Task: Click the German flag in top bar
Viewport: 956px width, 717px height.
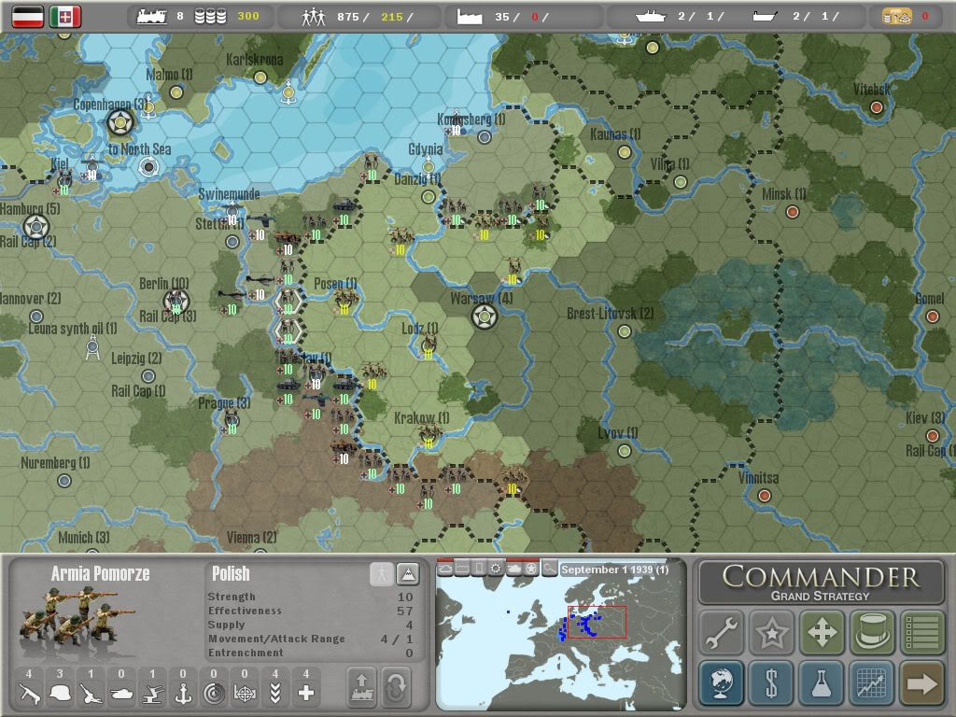Action: [x=28, y=17]
